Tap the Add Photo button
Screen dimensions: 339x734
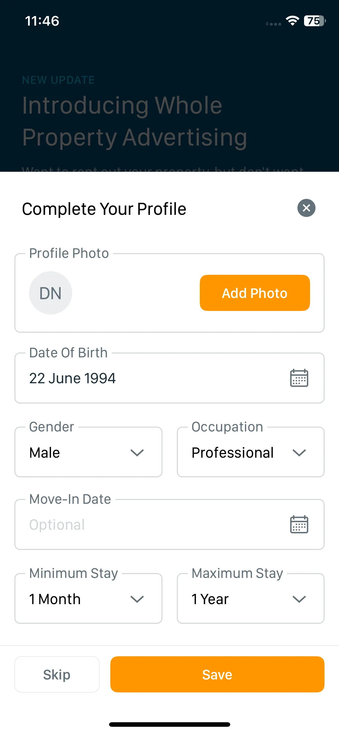point(255,293)
